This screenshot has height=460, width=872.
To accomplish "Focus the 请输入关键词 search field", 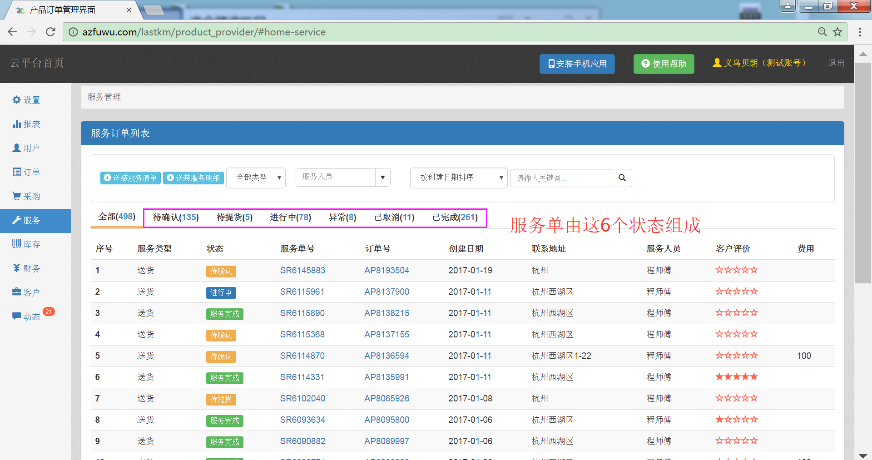I will pyautogui.click(x=561, y=178).
